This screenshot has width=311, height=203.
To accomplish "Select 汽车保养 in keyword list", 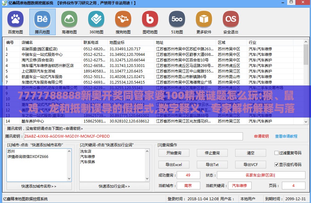I will [x=88, y=162].
